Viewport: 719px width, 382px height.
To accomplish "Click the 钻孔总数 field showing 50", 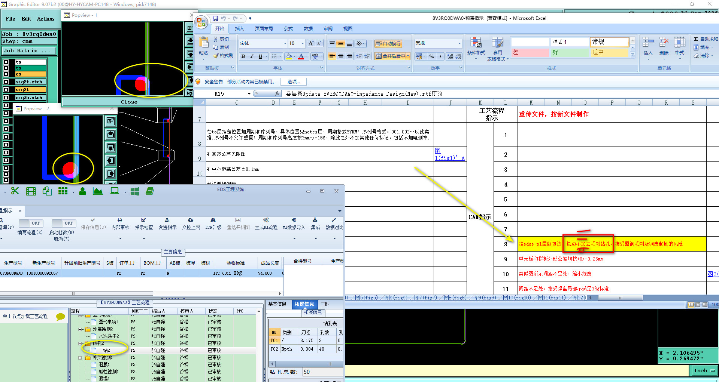I will click(x=323, y=372).
